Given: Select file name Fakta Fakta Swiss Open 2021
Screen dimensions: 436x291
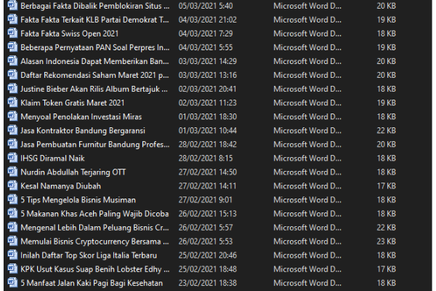Looking at the screenshot, I should click(x=70, y=33).
